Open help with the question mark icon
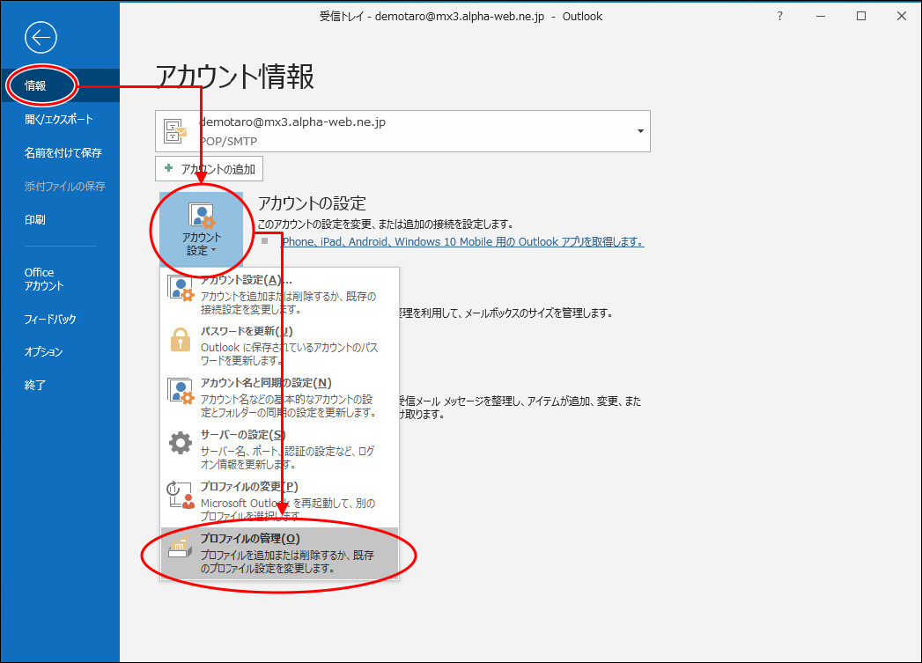 point(779,17)
